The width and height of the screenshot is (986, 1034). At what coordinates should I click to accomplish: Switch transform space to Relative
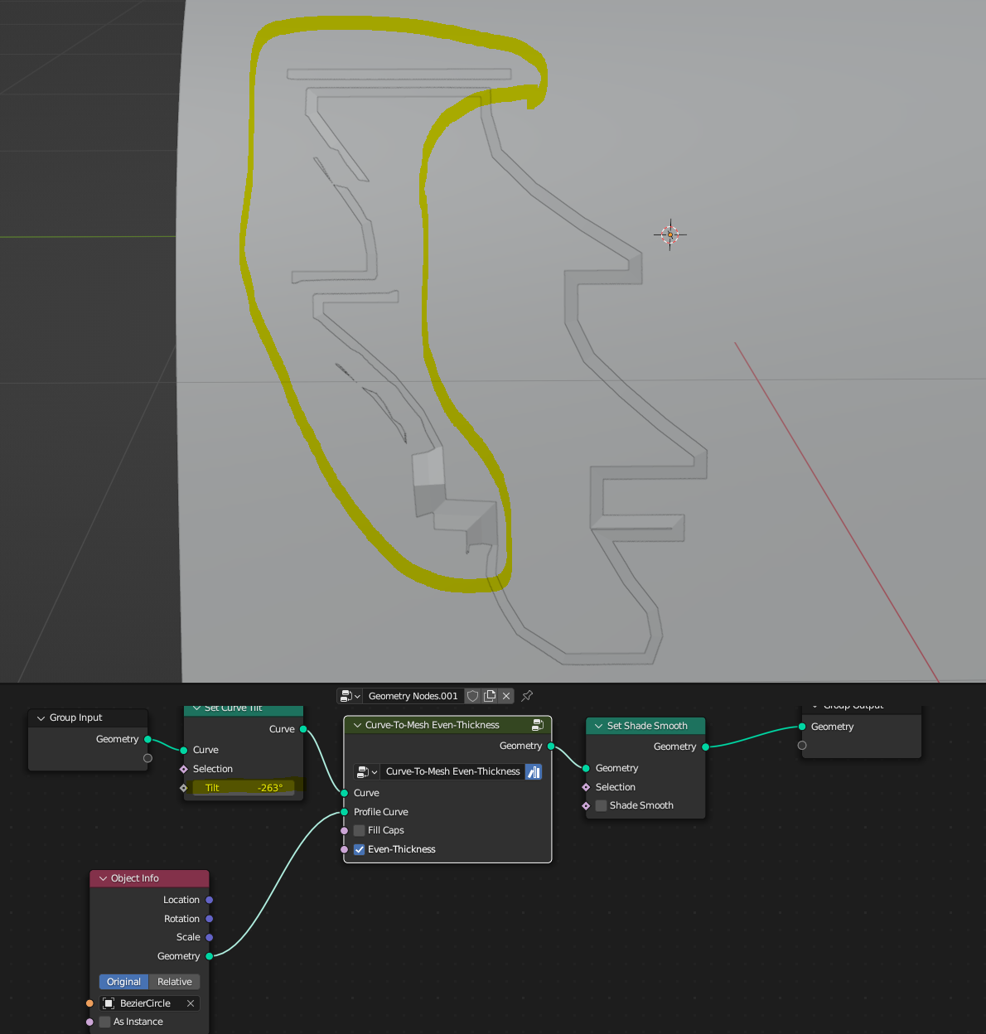coord(174,982)
